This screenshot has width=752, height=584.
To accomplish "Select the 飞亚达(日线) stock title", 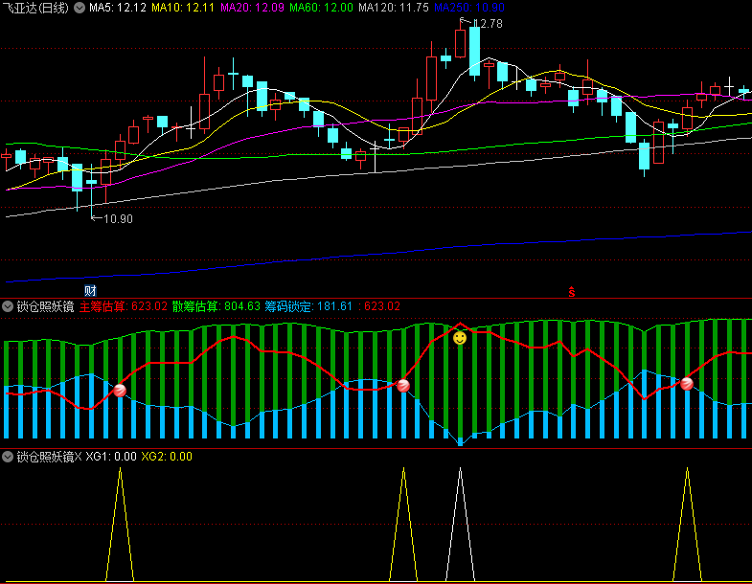I will [35, 8].
